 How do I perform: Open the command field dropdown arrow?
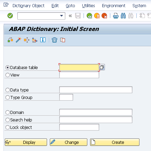pyautogui.click(x=62, y=16)
